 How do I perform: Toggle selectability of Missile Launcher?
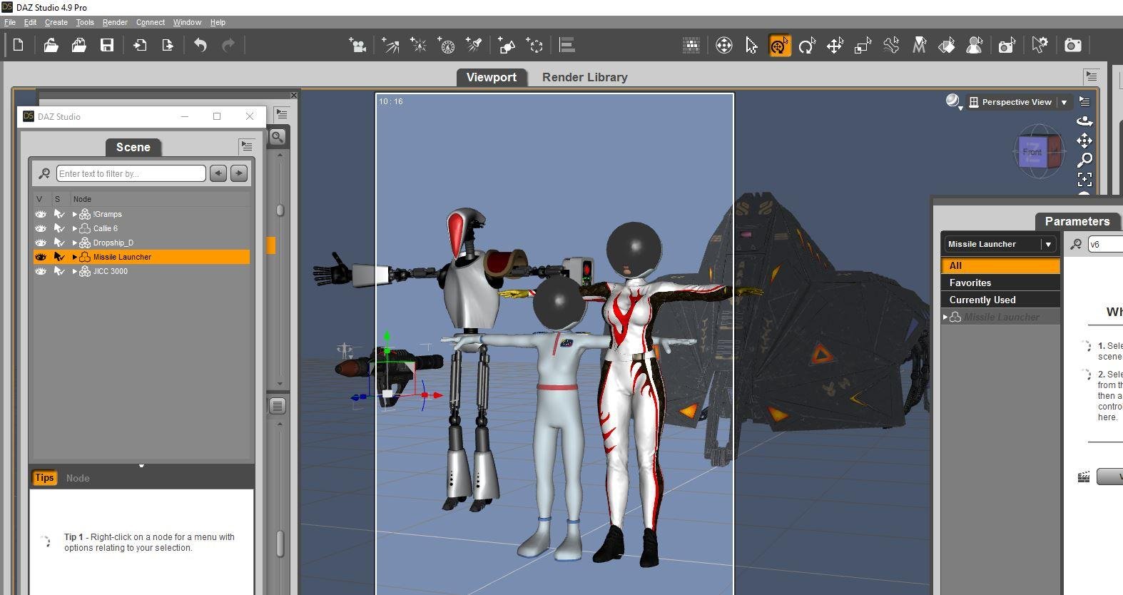[59, 257]
